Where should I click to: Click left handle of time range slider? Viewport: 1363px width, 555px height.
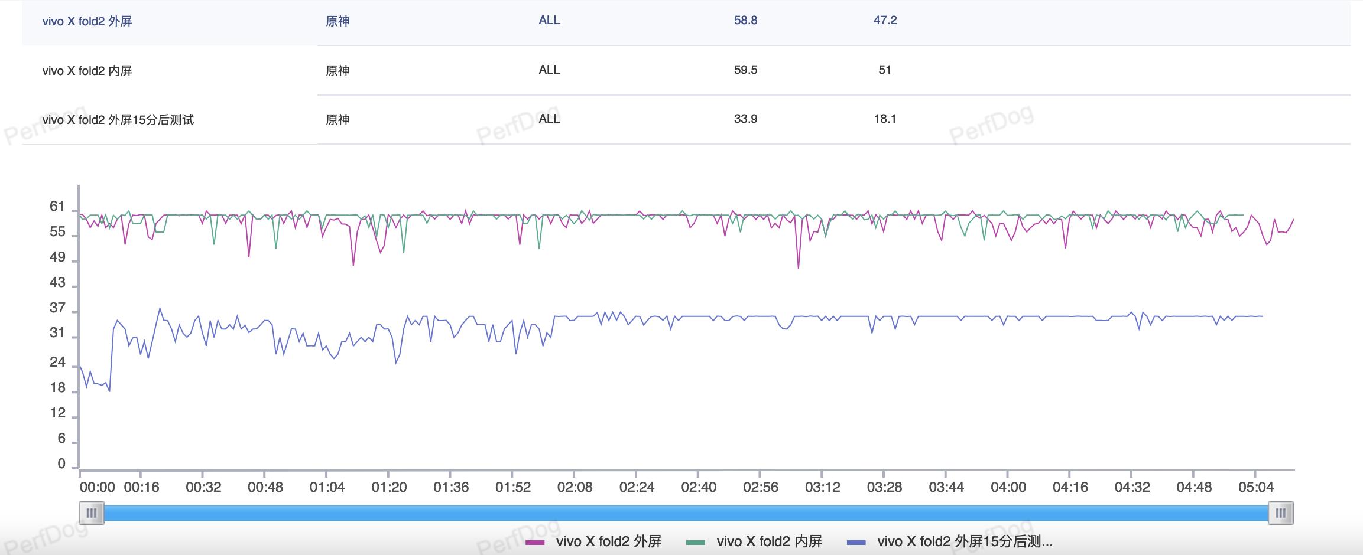(92, 513)
